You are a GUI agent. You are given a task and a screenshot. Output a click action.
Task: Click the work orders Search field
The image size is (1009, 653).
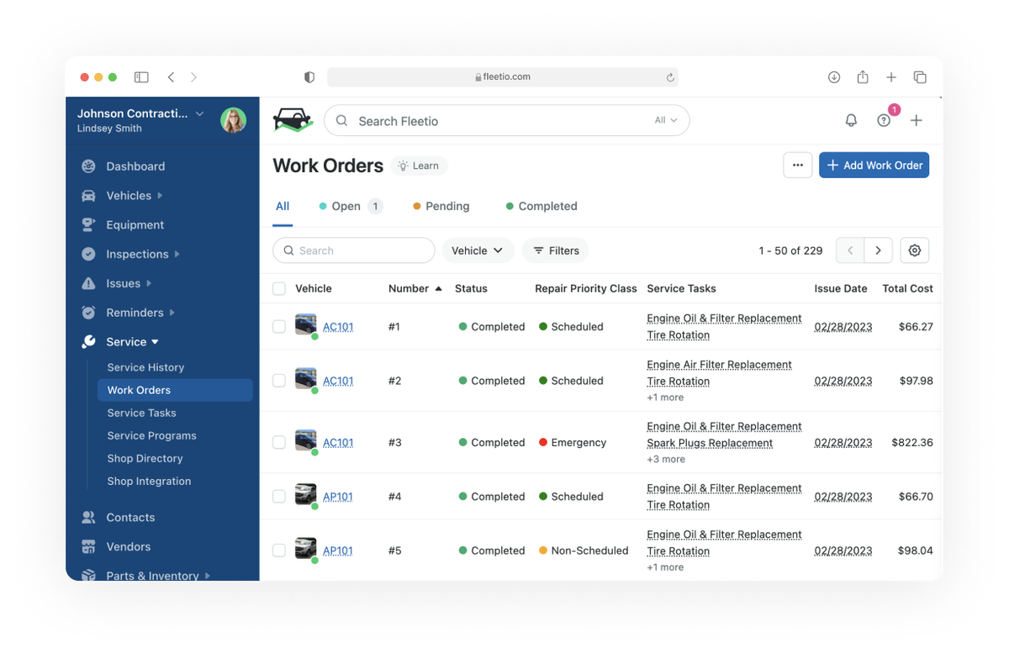click(353, 250)
